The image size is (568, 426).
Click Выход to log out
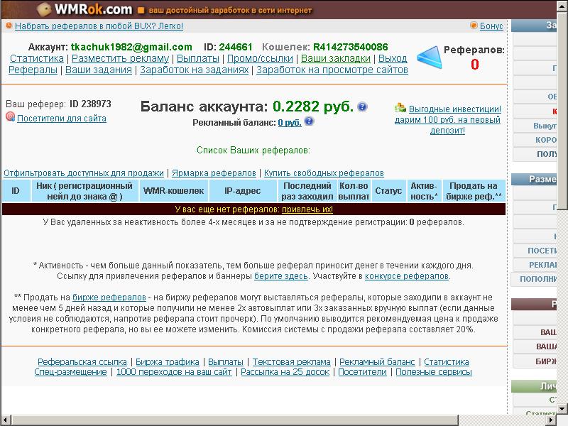click(x=393, y=58)
